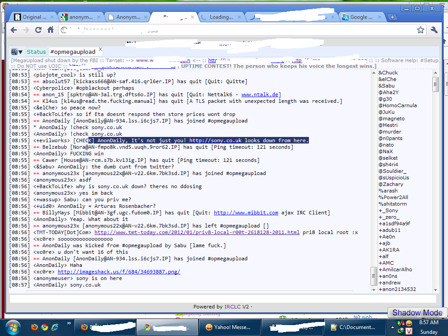Screen dimensions: 448x336
Task: Select user &elChe in the nick list
Action: [x=387, y=79]
